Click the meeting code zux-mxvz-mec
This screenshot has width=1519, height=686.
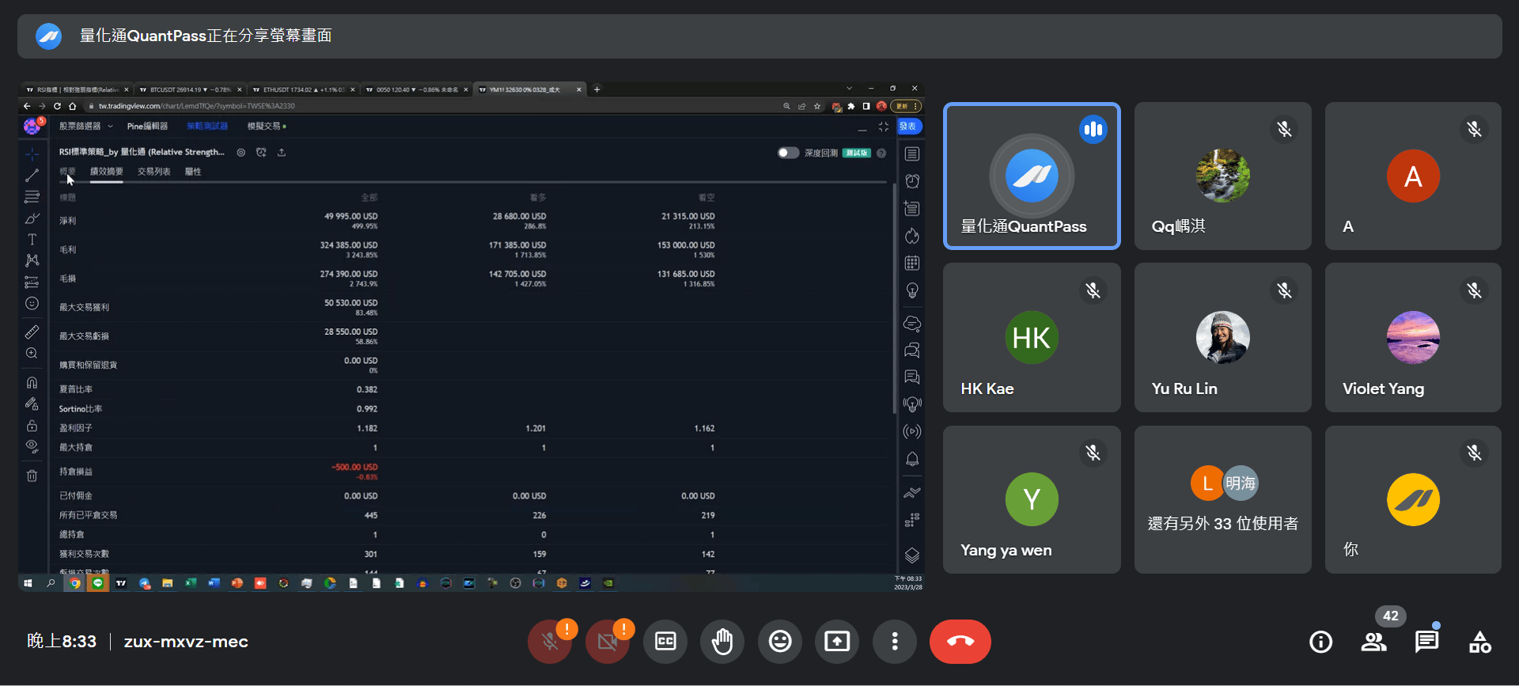(x=186, y=641)
